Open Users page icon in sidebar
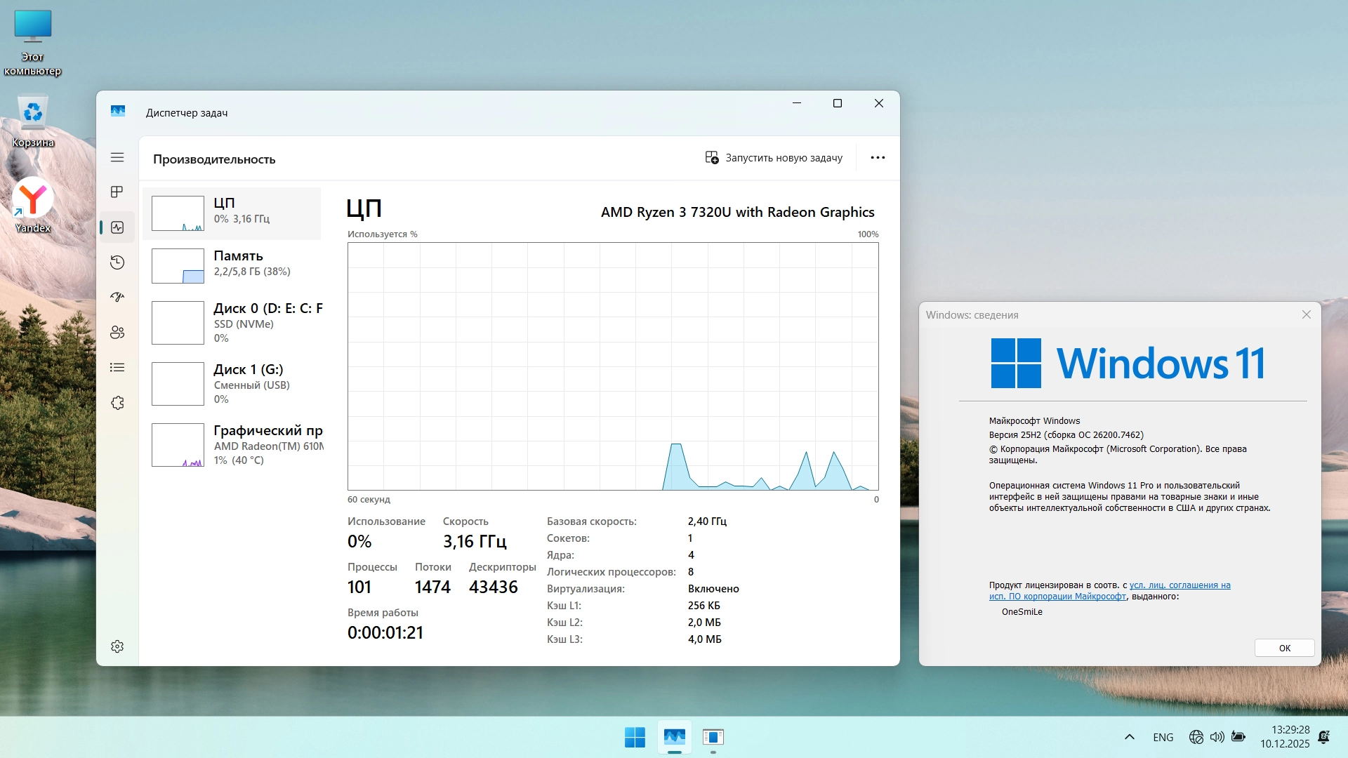Image resolution: width=1348 pixels, height=758 pixels. click(117, 332)
